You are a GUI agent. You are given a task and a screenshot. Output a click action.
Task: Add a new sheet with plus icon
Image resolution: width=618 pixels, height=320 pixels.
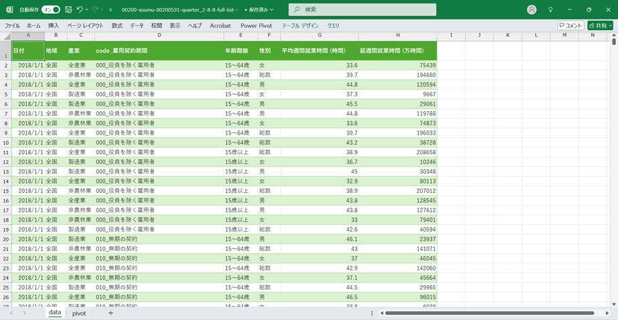coord(110,313)
